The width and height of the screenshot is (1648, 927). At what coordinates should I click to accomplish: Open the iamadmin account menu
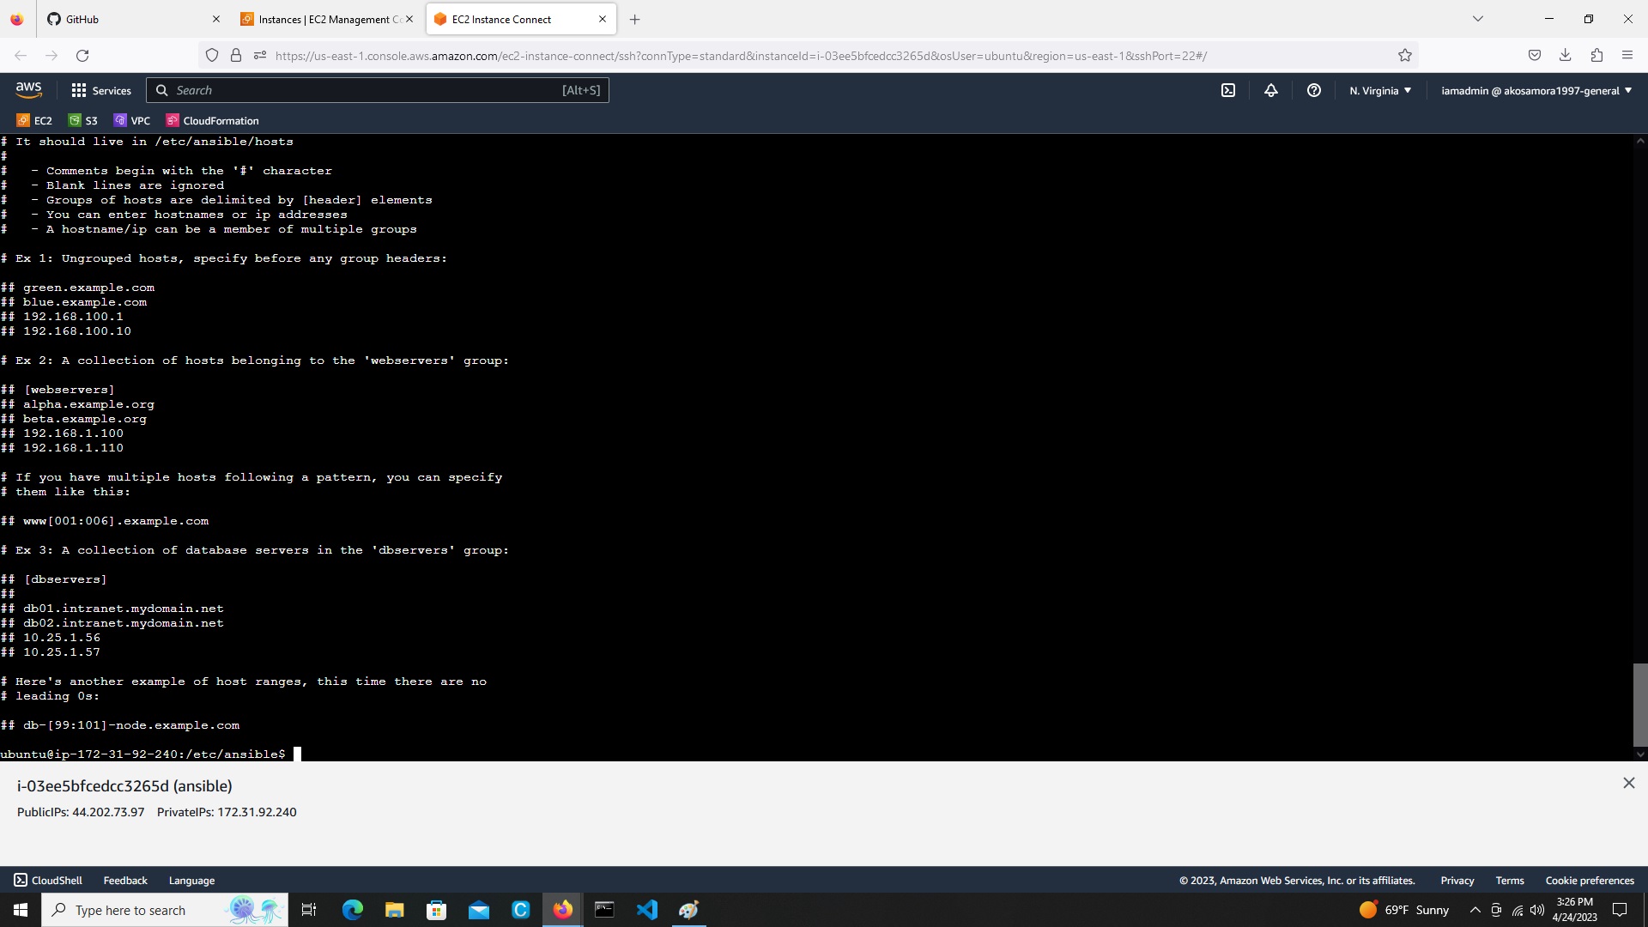pyautogui.click(x=1536, y=90)
